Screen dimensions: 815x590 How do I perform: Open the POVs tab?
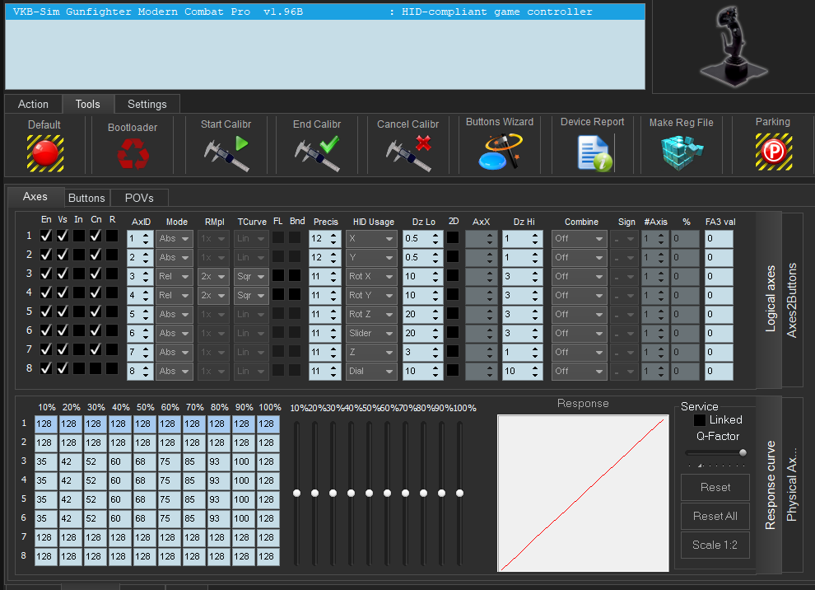click(137, 198)
